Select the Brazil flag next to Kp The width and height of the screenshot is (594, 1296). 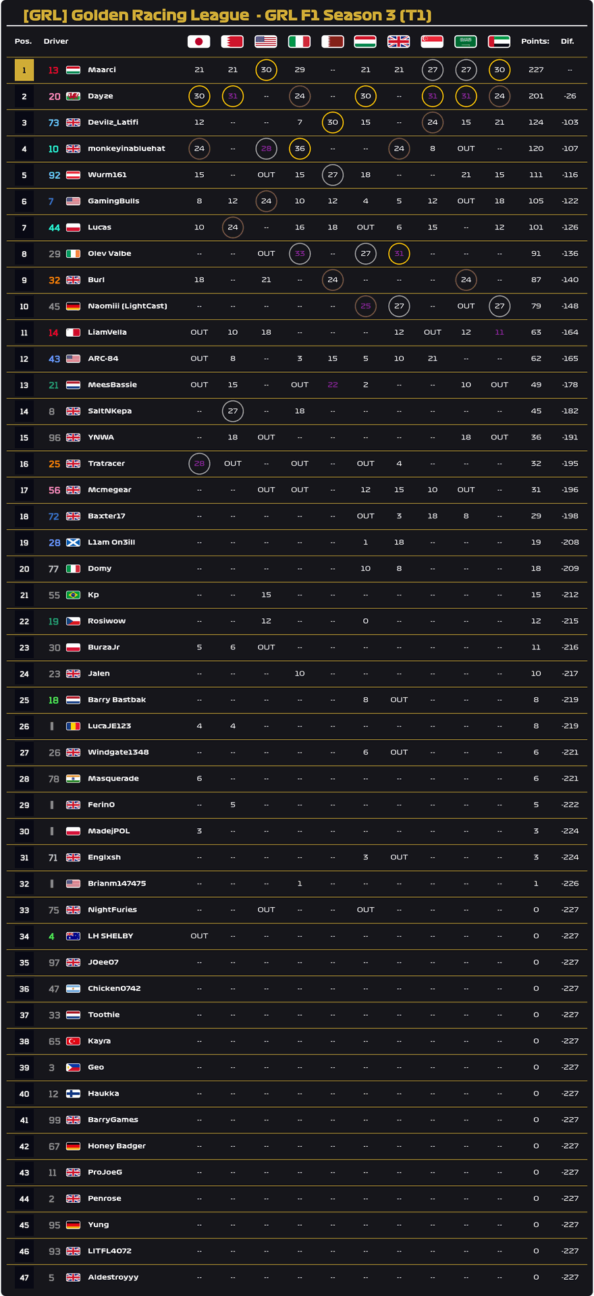coord(73,595)
